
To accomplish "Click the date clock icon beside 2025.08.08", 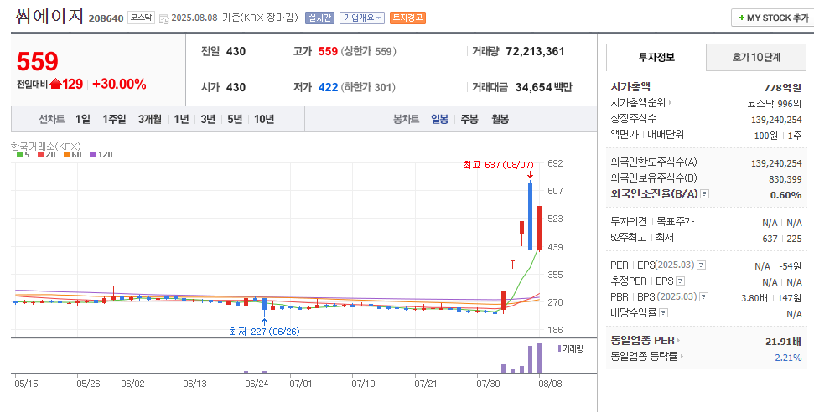I will (164, 18).
